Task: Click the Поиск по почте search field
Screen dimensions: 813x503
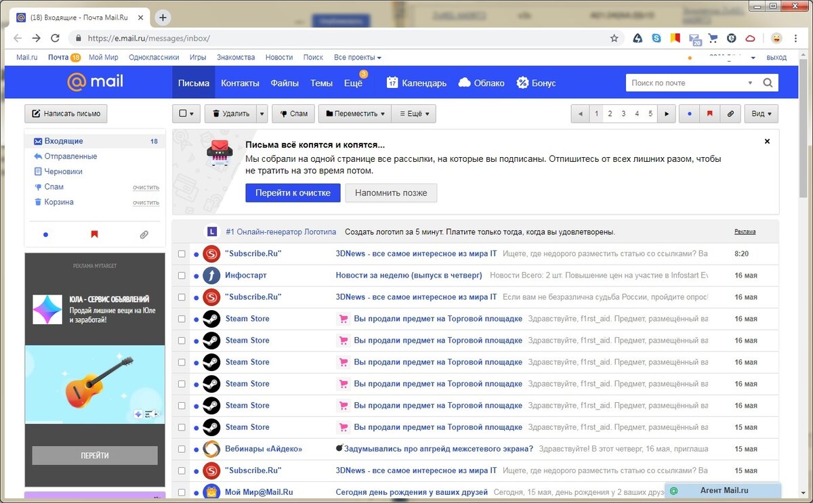Action: coord(685,83)
